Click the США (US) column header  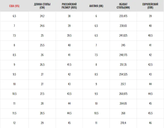coord(14,6)
